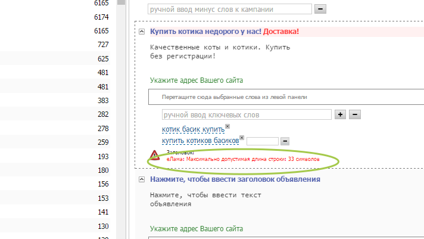Click the left panel vertical scrollbar

click(121, 119)
